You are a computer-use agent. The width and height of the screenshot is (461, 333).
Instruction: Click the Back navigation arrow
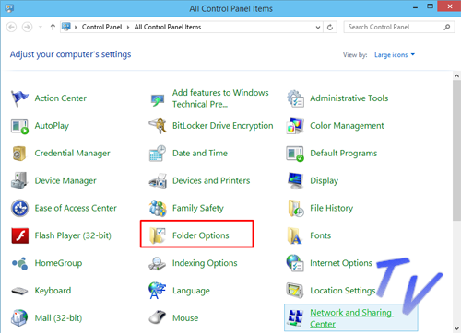point(11,27)
